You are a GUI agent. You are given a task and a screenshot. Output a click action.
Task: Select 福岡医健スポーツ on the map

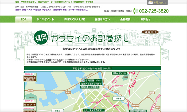click(x=93, y=81)
